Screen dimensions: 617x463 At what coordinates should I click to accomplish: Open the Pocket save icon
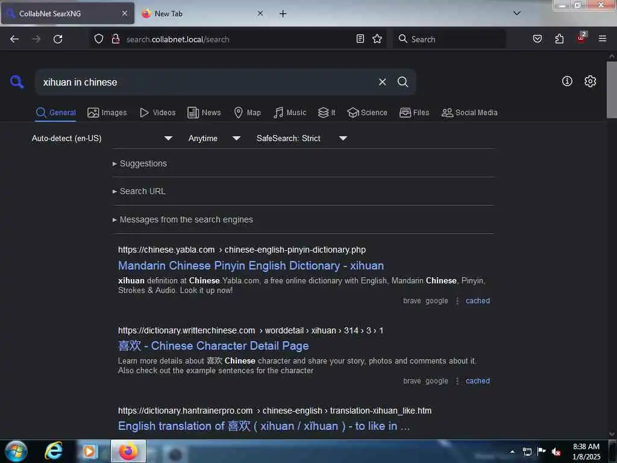(537, 39)
